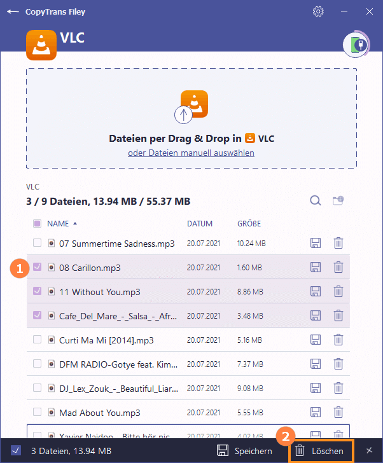Save the DFM RADIO-Gotye file with floppy icon
This screenshot has height=463, width=383.
pyautogui.click(x=316, y=364)
